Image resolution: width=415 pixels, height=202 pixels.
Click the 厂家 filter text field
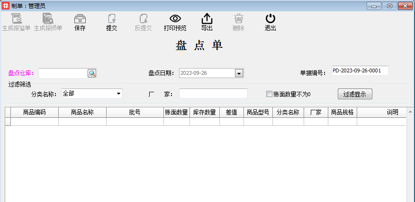pos(213,94)
